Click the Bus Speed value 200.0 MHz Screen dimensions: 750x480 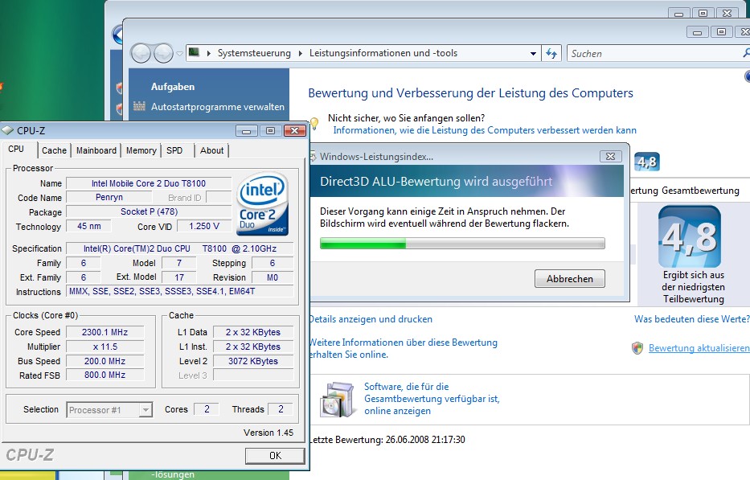click(x=105, y=361)
